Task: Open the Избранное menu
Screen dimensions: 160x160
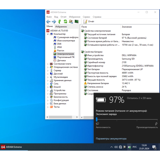Action: tap(75, 17)
